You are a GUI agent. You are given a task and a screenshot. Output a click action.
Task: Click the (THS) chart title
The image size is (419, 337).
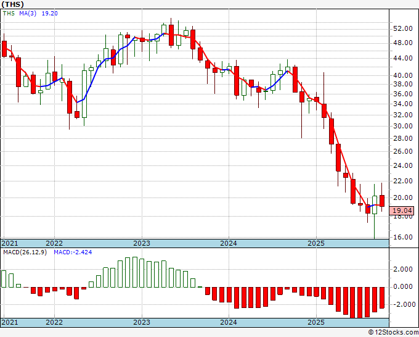tap(12, 4)
